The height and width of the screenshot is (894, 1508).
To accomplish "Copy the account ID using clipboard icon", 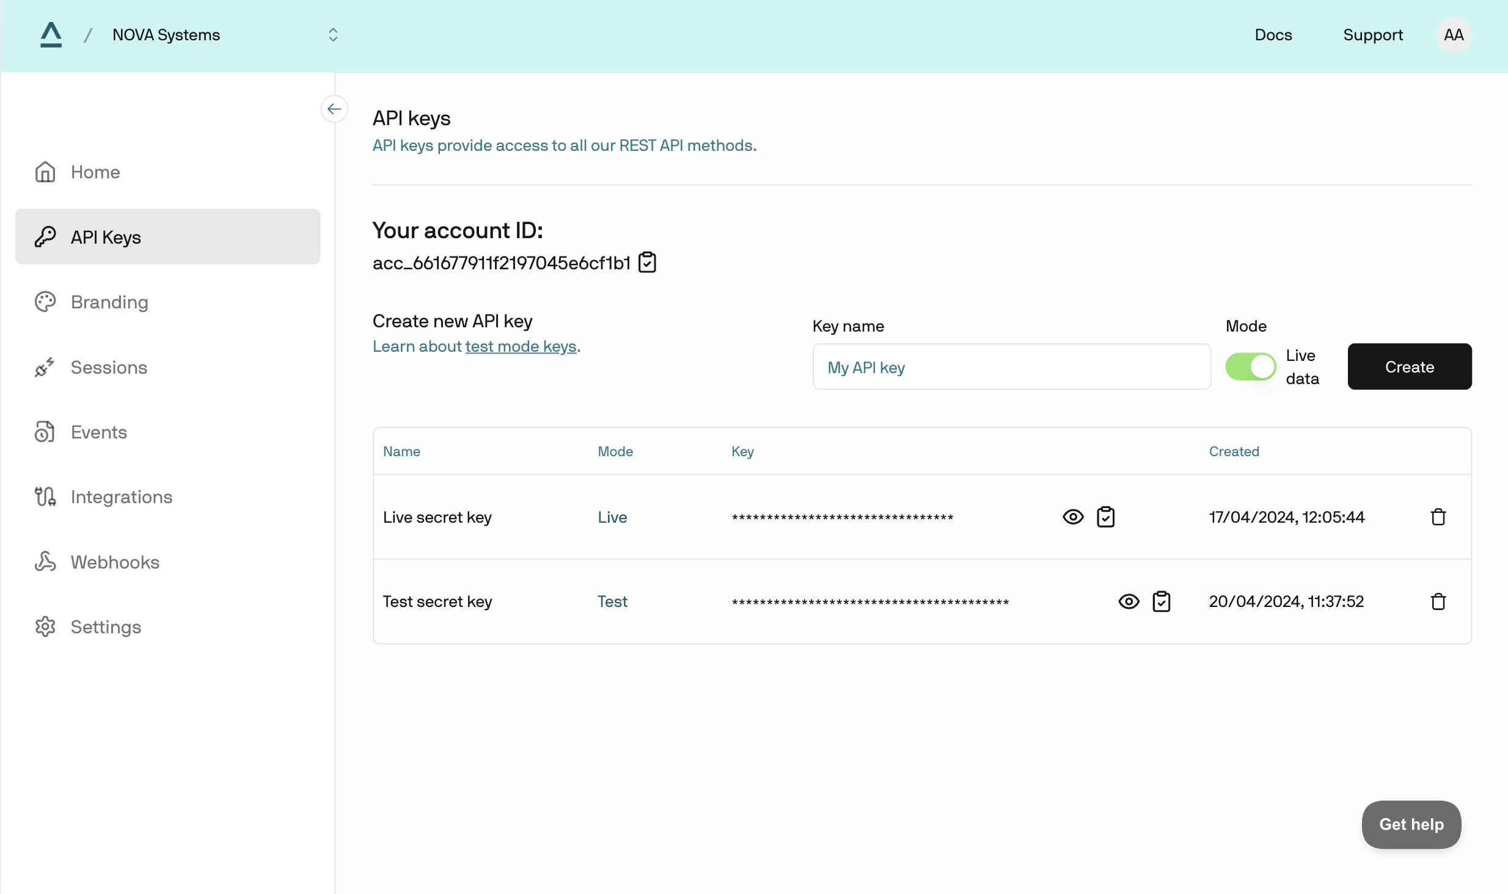I will 647,262.
